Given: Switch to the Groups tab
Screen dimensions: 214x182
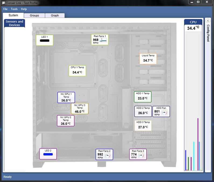Looking at the screenshot, I should tap(34, 16).
